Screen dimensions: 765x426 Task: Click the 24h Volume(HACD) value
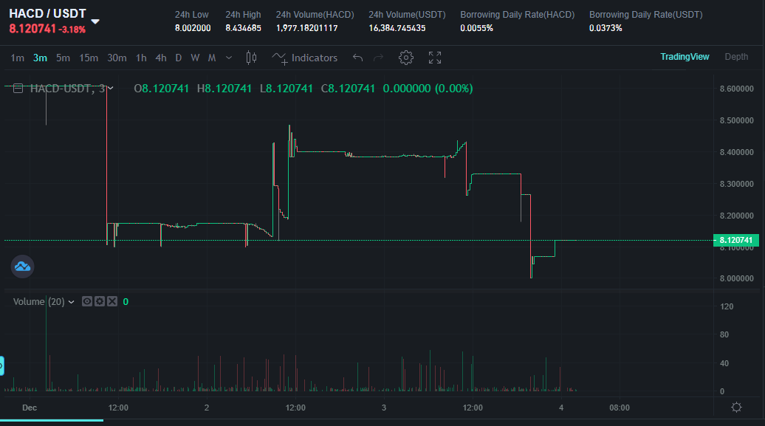click(x=307, y=28)
